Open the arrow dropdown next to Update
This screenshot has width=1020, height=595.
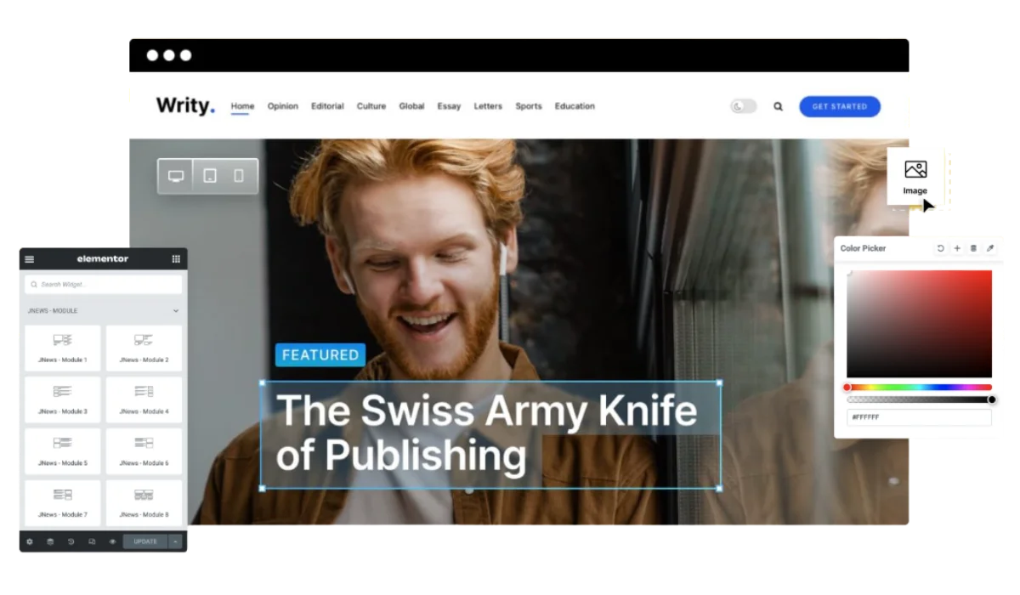coord(175,541)
